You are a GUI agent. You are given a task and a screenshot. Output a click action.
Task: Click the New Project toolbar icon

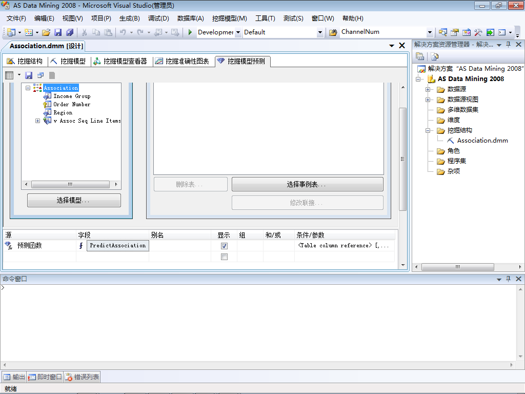pos(11,32)
